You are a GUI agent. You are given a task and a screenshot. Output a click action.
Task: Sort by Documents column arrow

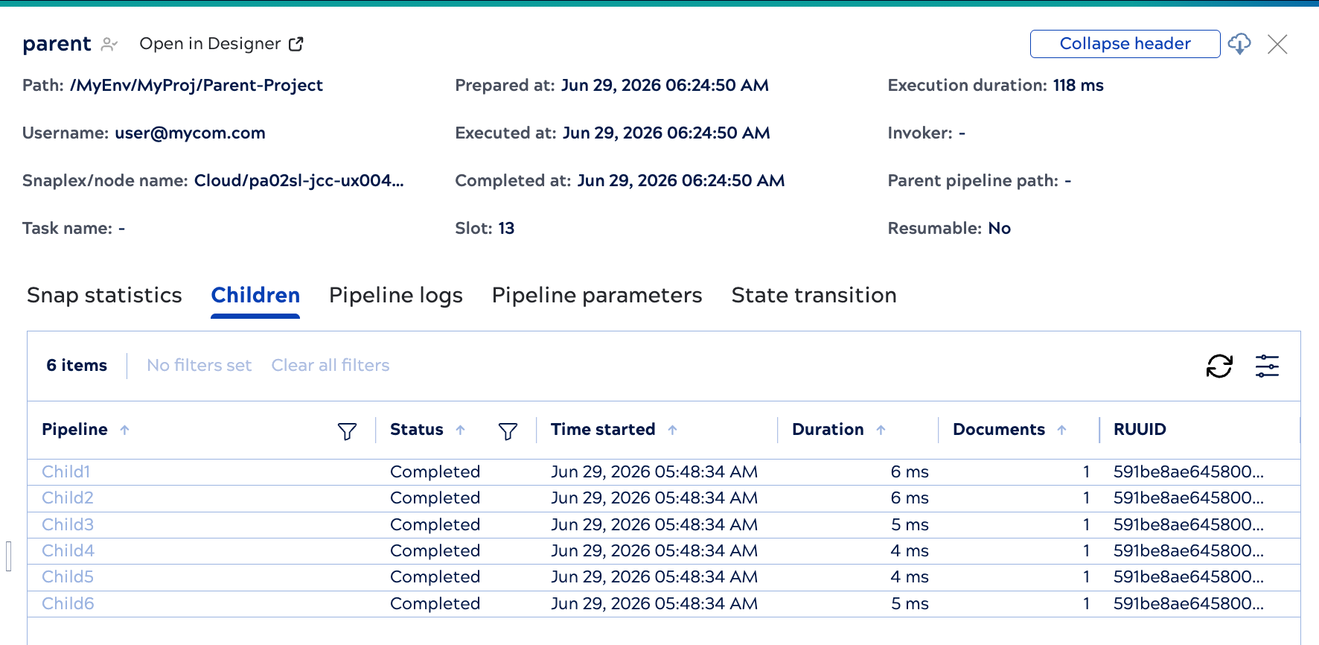click(1061, 430)
